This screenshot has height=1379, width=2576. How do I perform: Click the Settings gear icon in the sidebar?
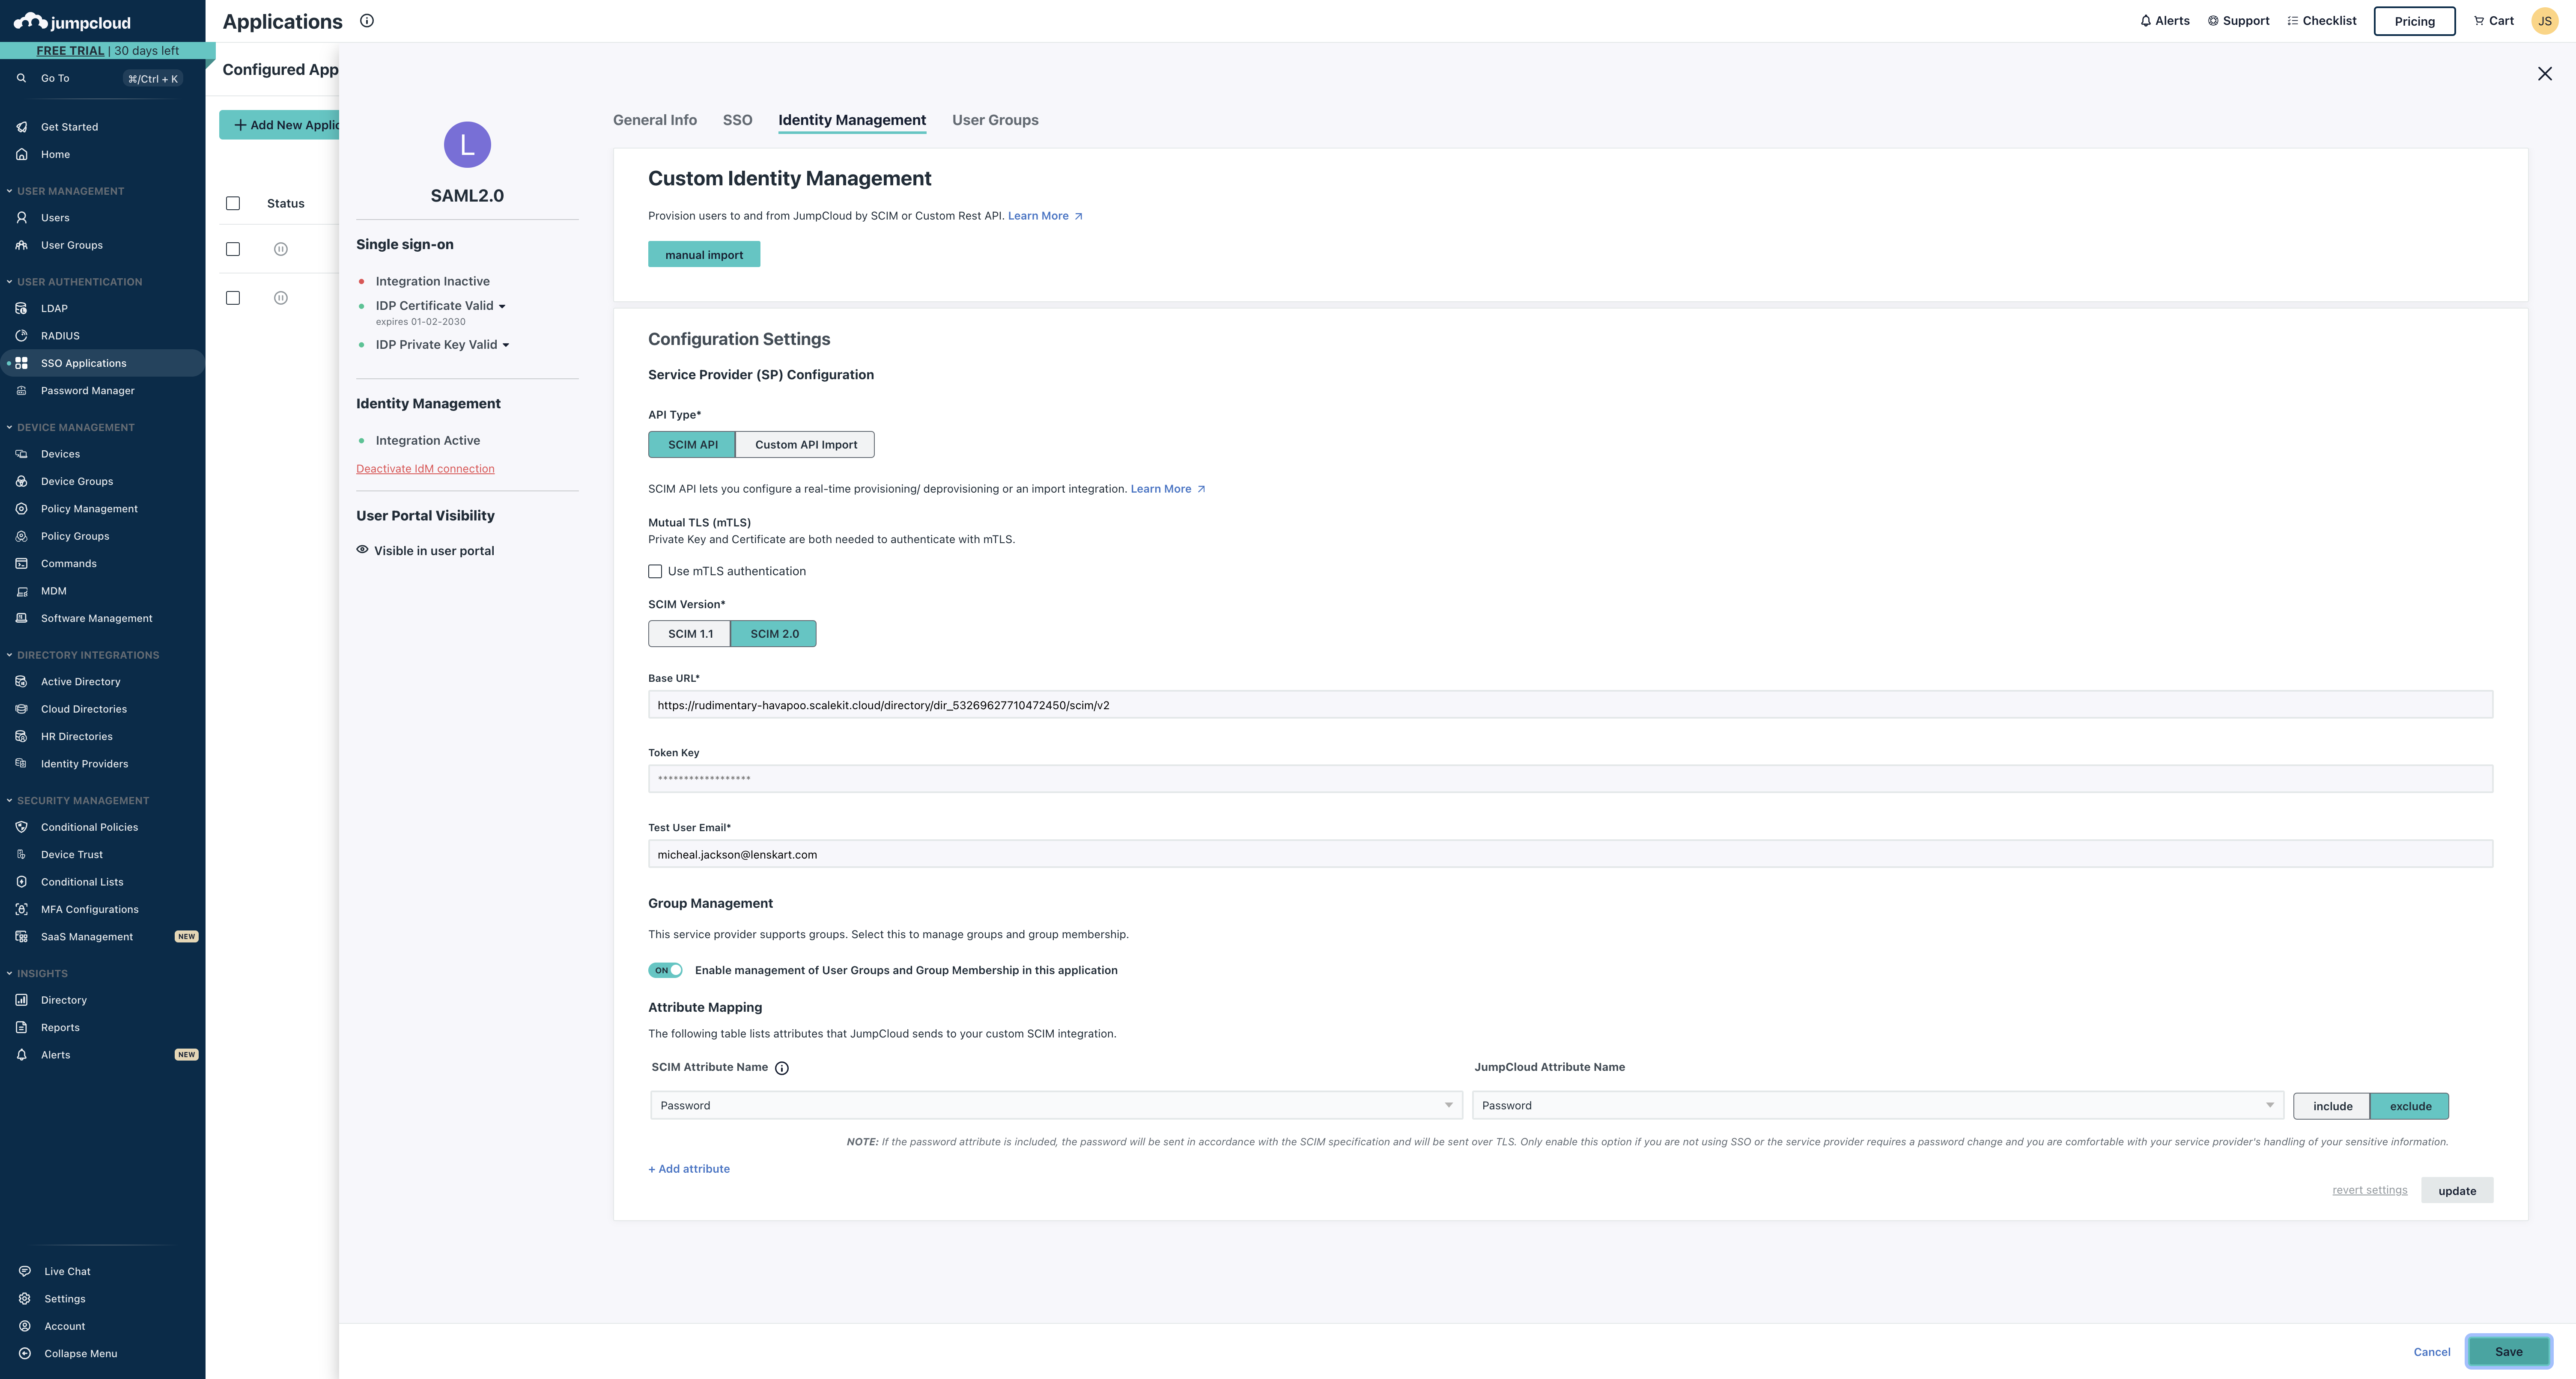pyautogui.click(x=24, y=1299)
